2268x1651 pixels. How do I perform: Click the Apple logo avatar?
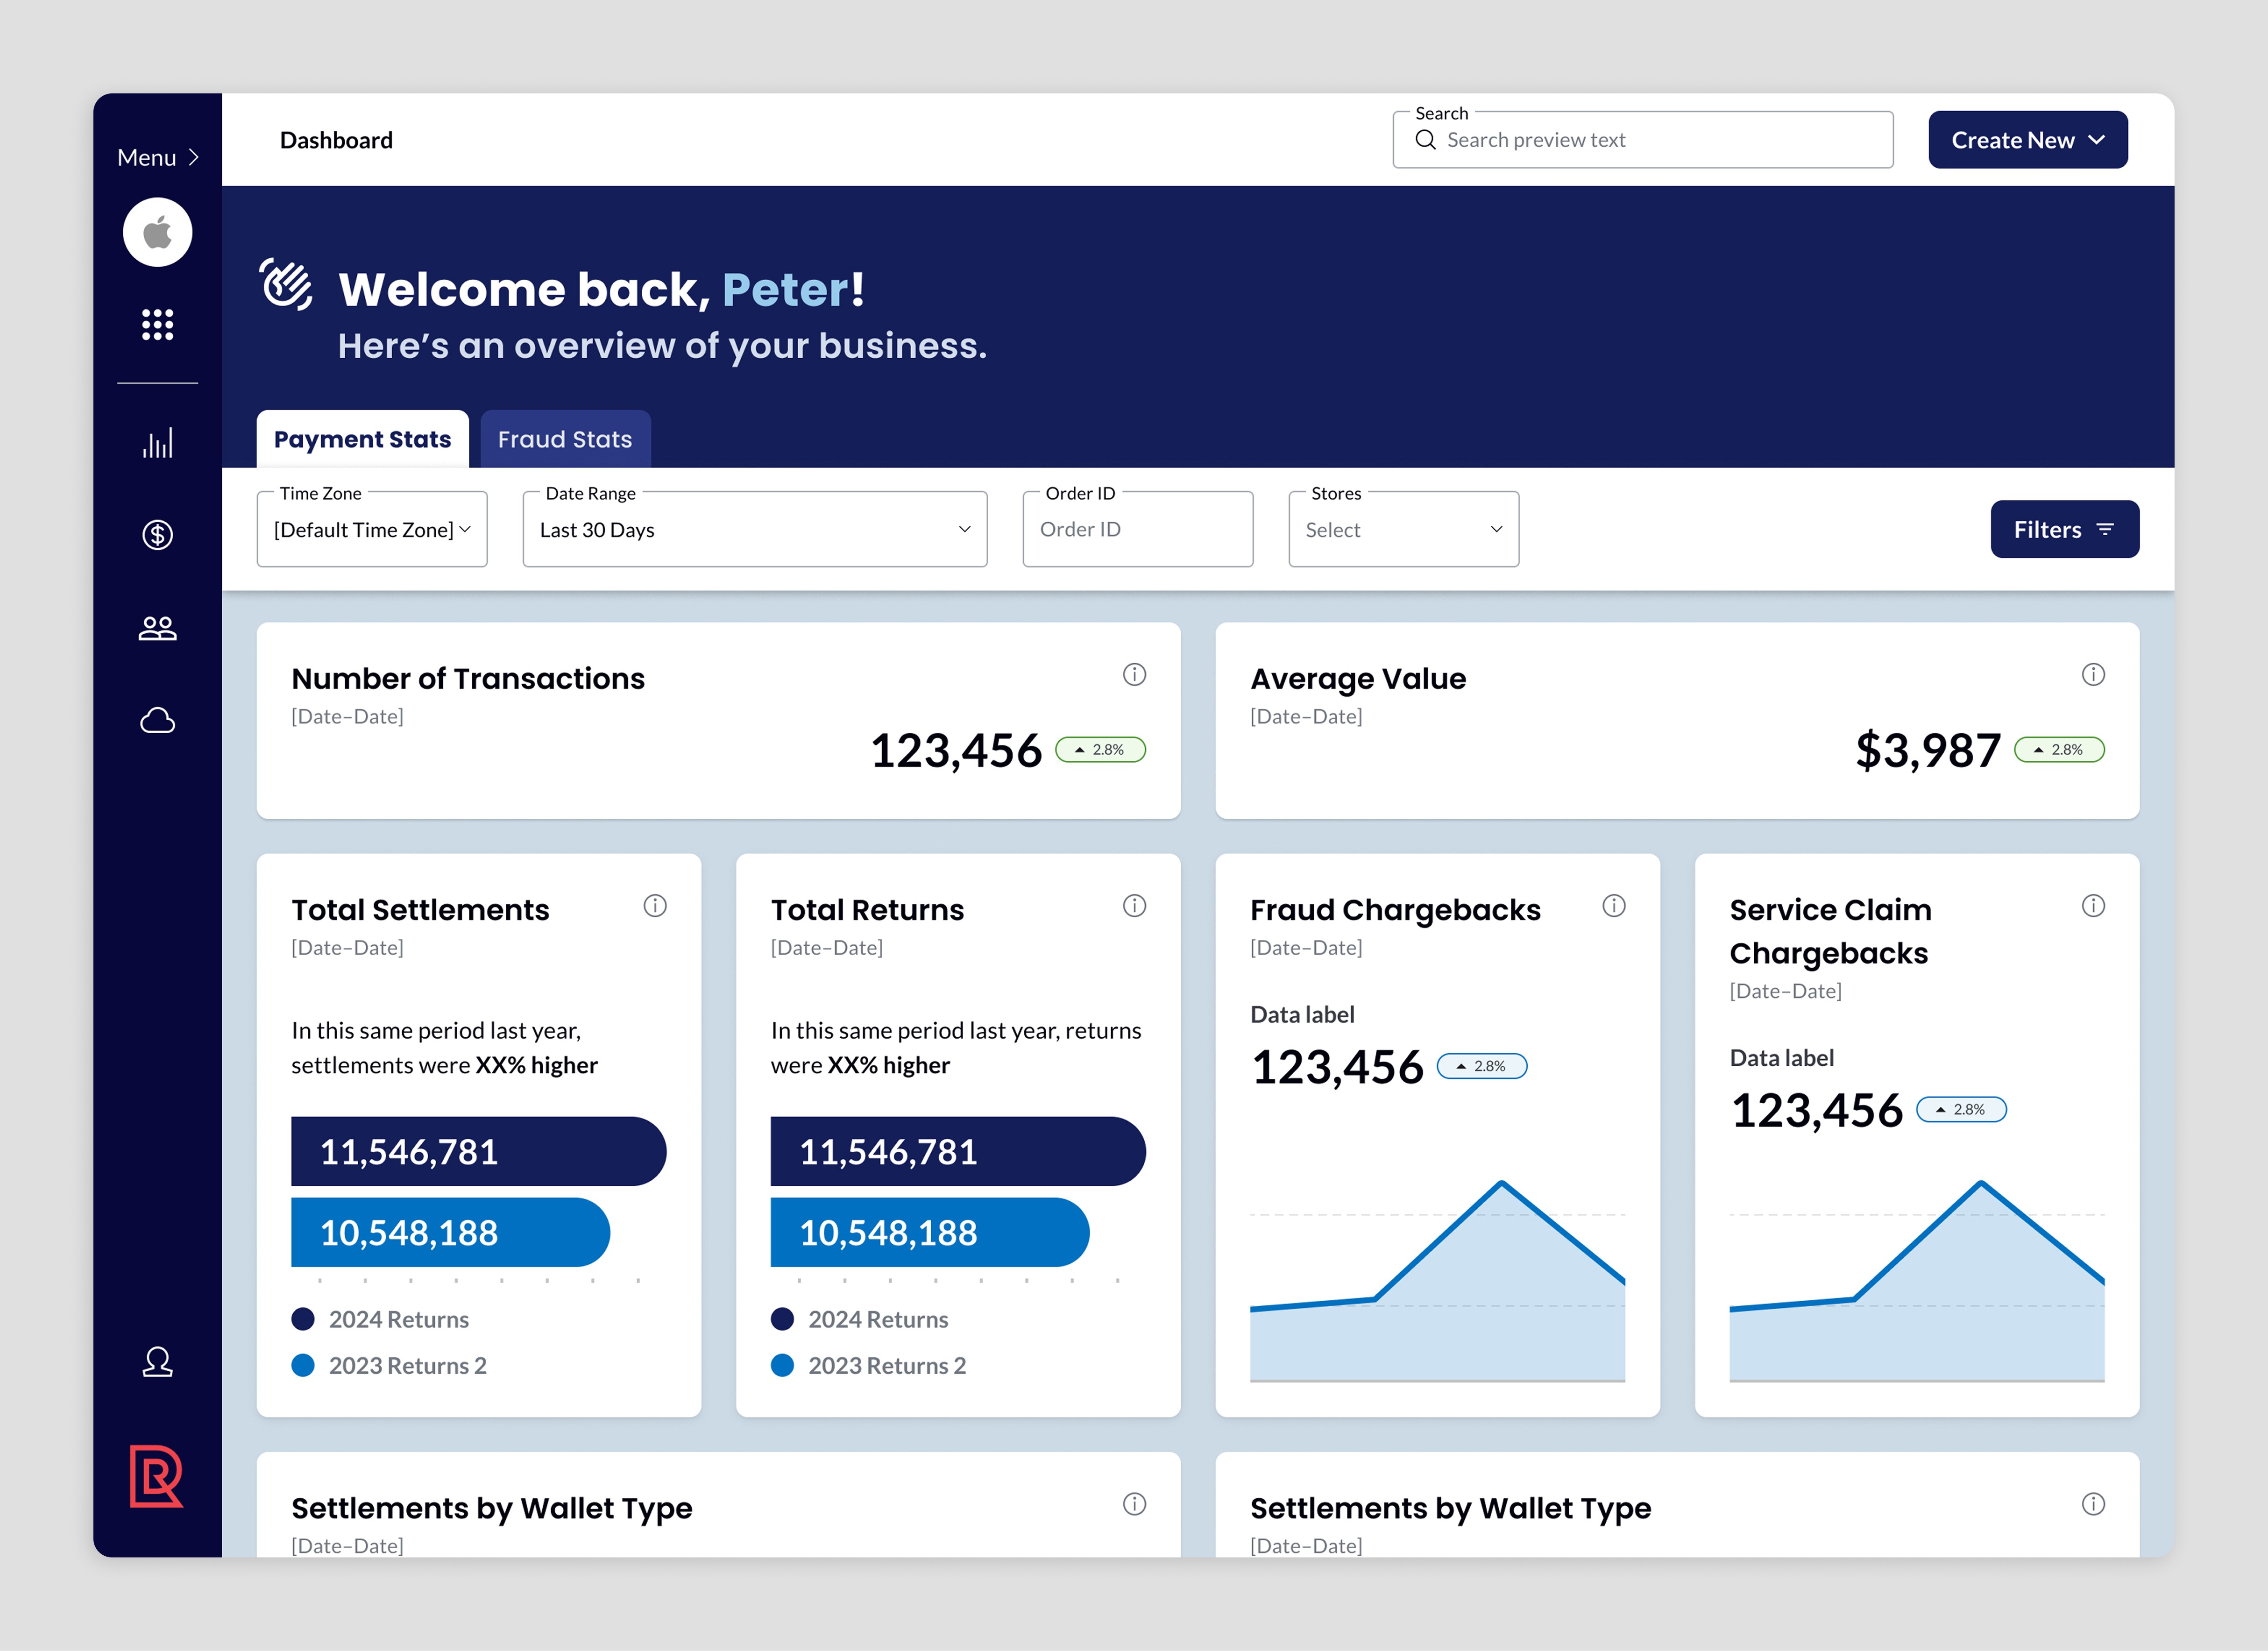pyautogui.click(x=157, y=232)
